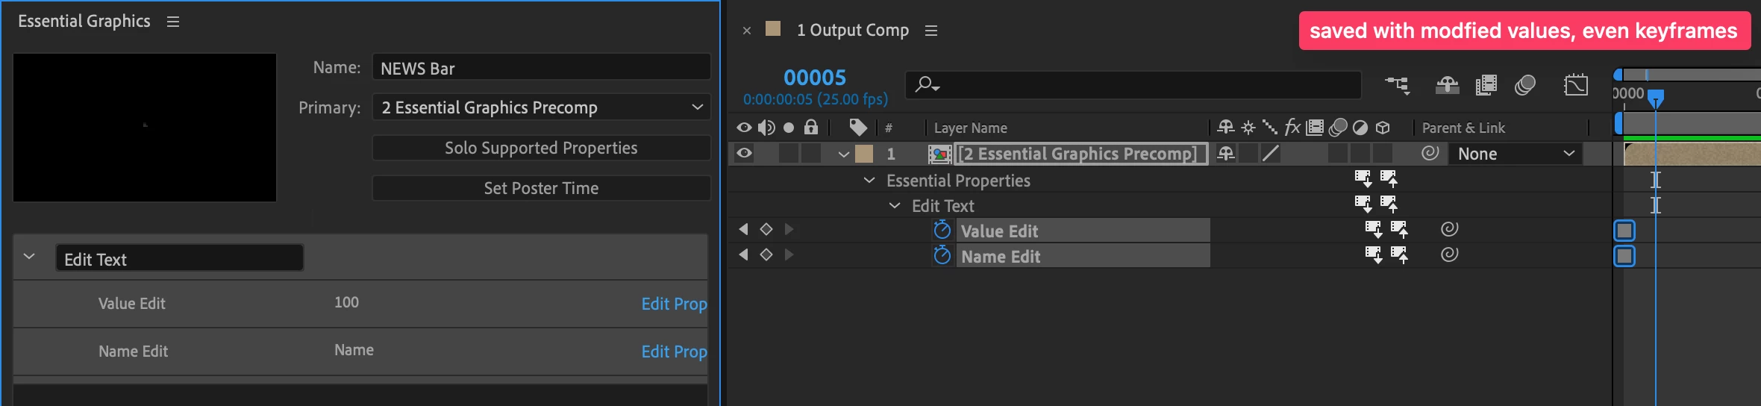Push Essential Properties to primary comp

pos(1389,178)
